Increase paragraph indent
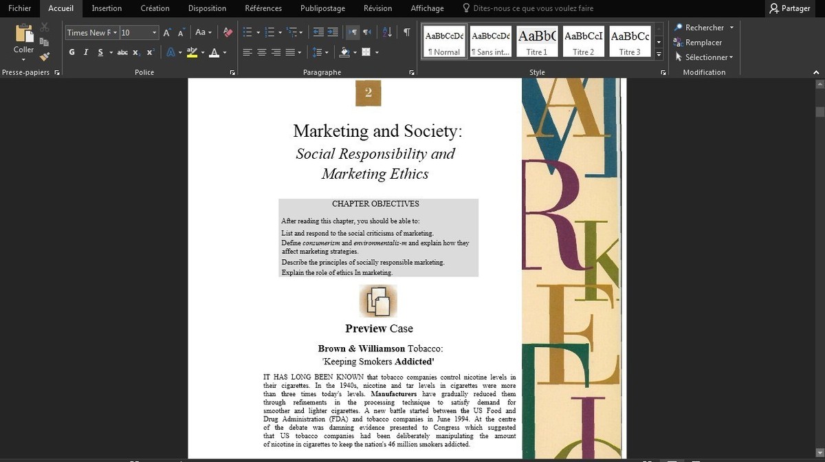Viewport: 825px width, 462px height. [333, 32]
